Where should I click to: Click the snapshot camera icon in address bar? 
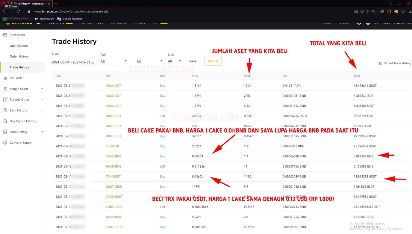[356, 11]
